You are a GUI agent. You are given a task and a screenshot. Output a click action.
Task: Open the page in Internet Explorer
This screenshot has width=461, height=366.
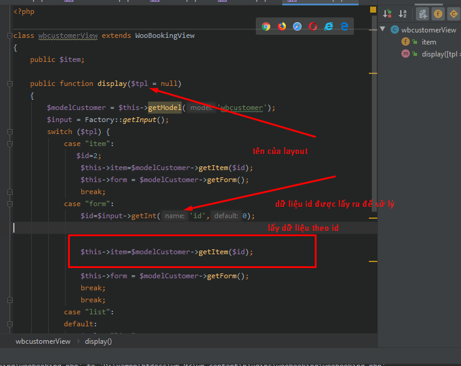(x=329, y=26)
